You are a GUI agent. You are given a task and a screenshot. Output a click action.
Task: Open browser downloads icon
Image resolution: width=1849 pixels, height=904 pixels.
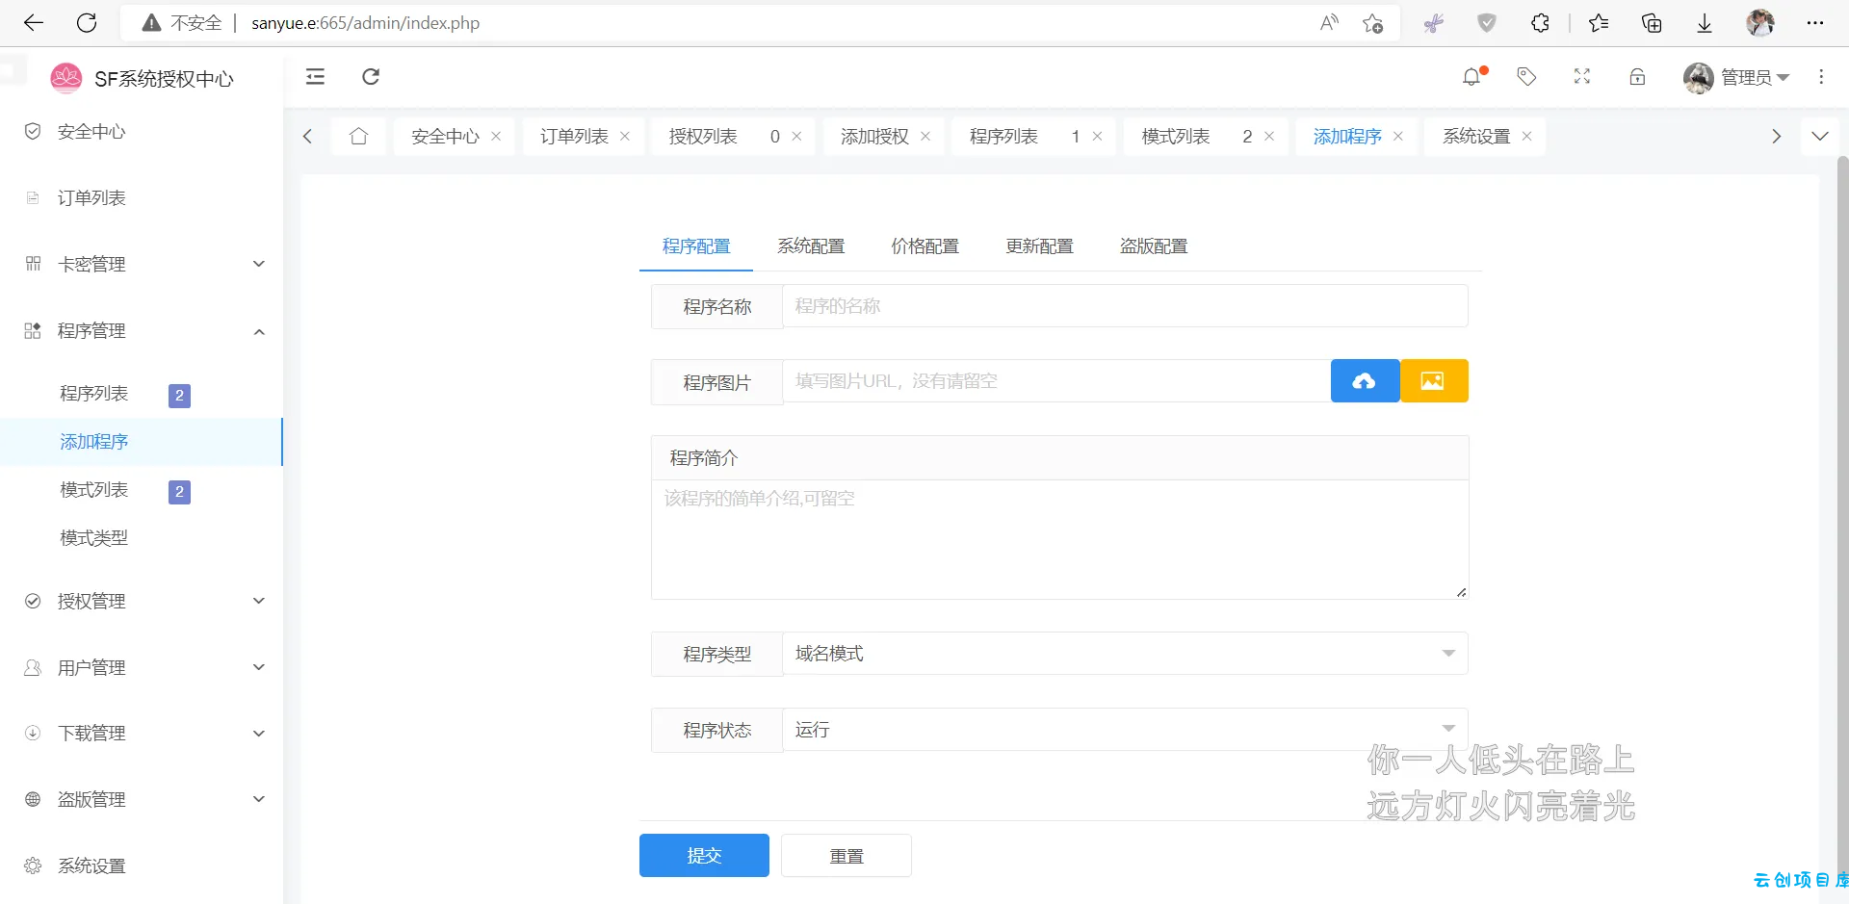coord(1705,23)
